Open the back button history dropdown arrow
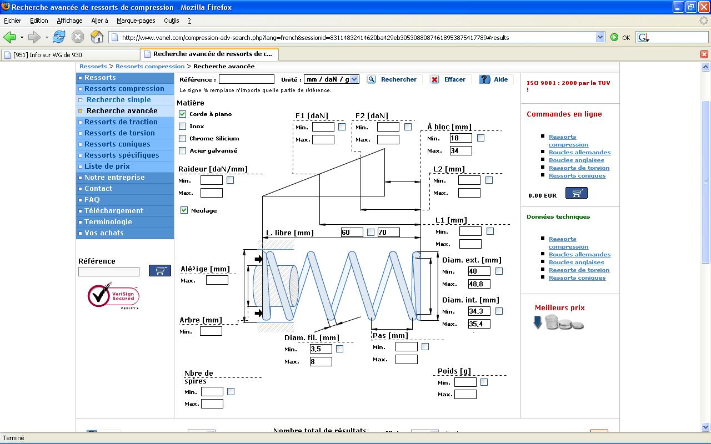711x444 pixels. point(22,38)
